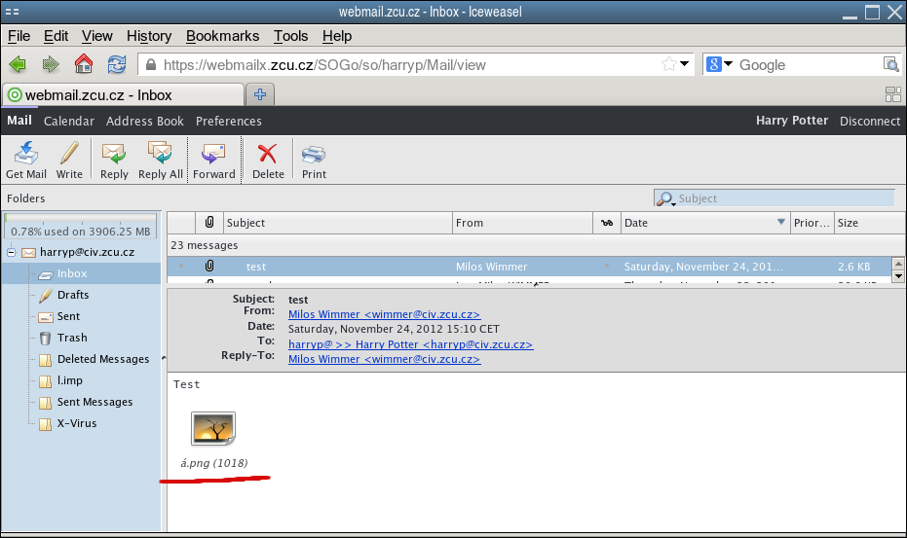Open Milos Wimmer sender email link
Screen dimensions: 907x538
[384, 314]
